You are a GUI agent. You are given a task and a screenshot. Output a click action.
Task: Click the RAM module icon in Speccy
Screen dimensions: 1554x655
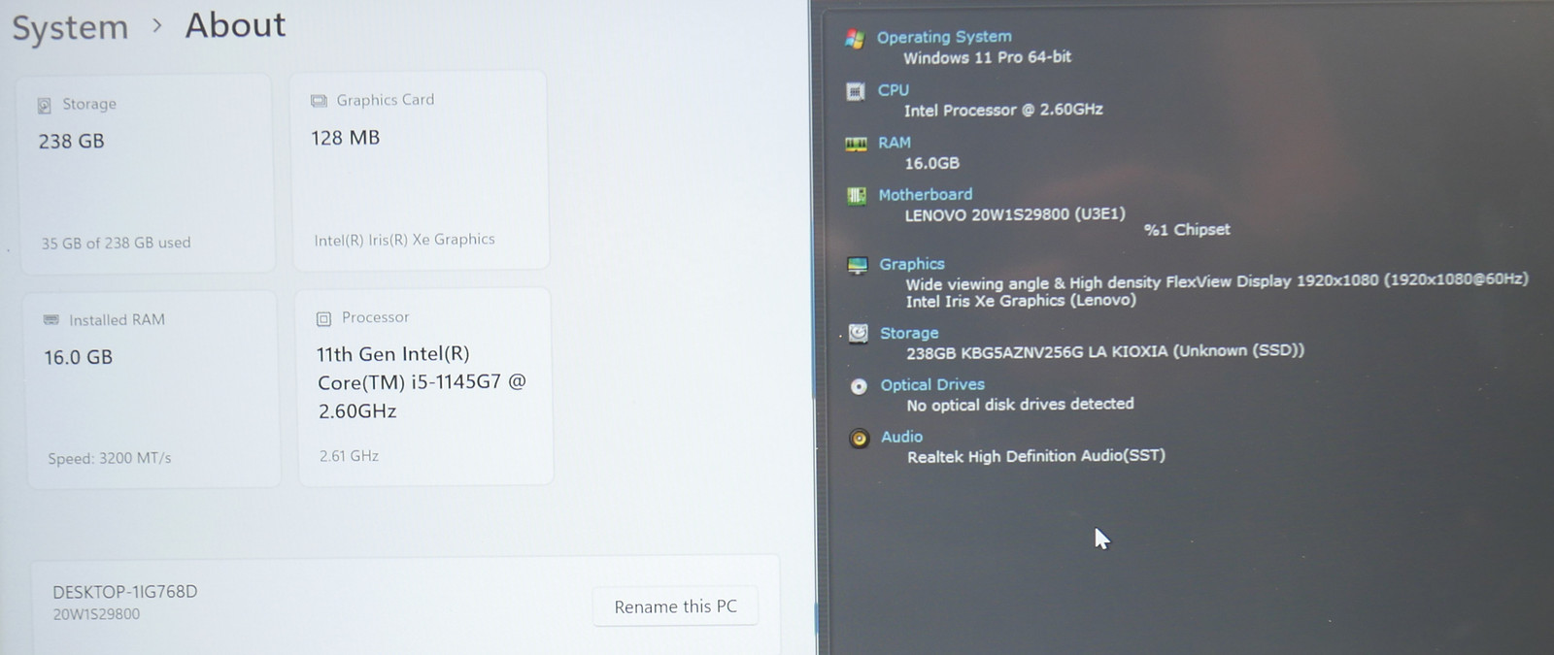[x=856, y=144]
